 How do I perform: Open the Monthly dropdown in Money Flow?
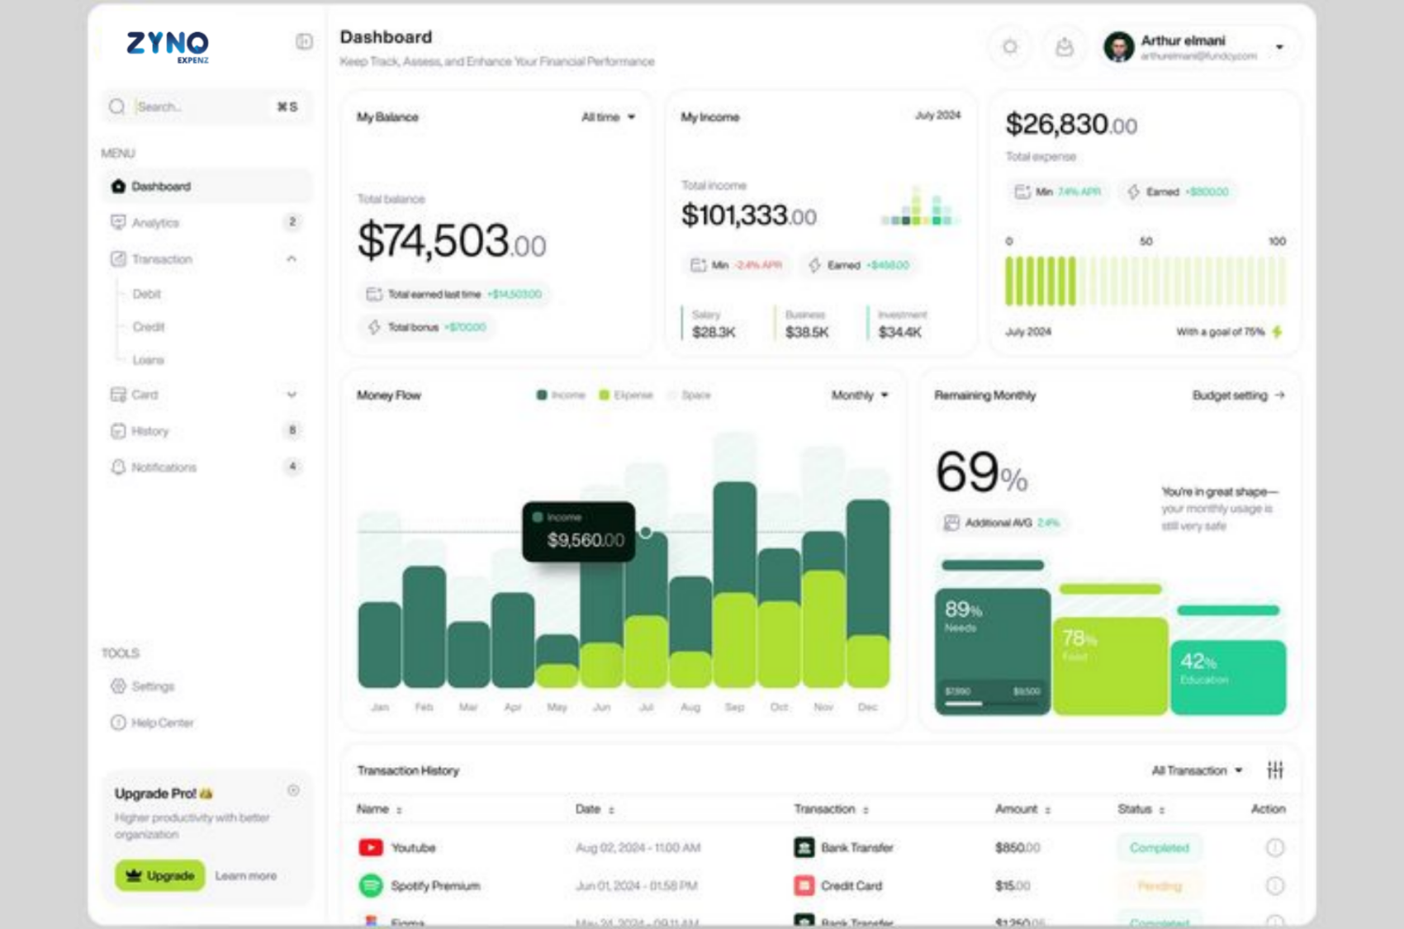pos(859,395)
